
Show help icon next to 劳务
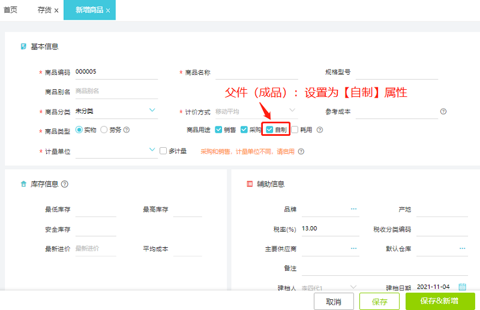[127, 130]
